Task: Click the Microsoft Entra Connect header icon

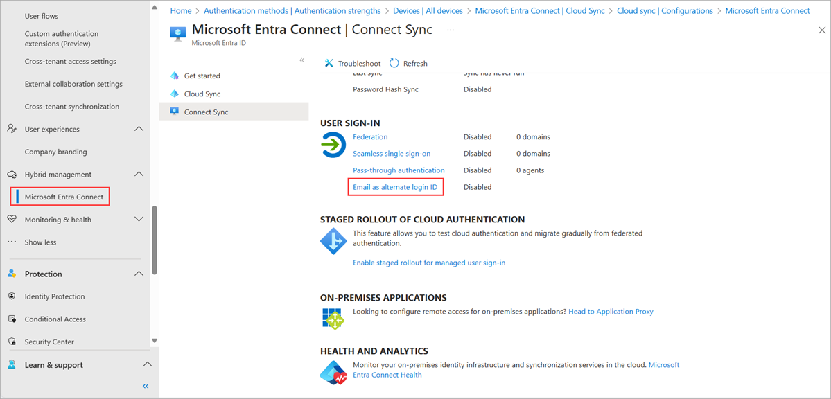Action: click(178, 33)
